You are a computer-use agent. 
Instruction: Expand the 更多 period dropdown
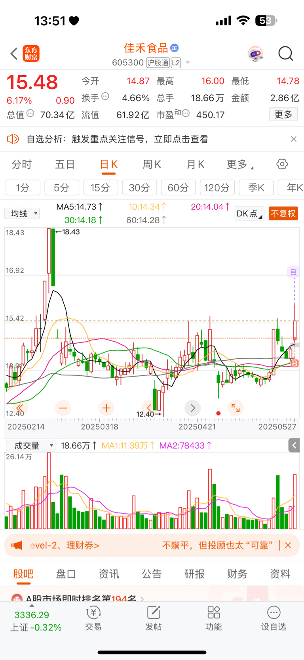tap(240, 165)
